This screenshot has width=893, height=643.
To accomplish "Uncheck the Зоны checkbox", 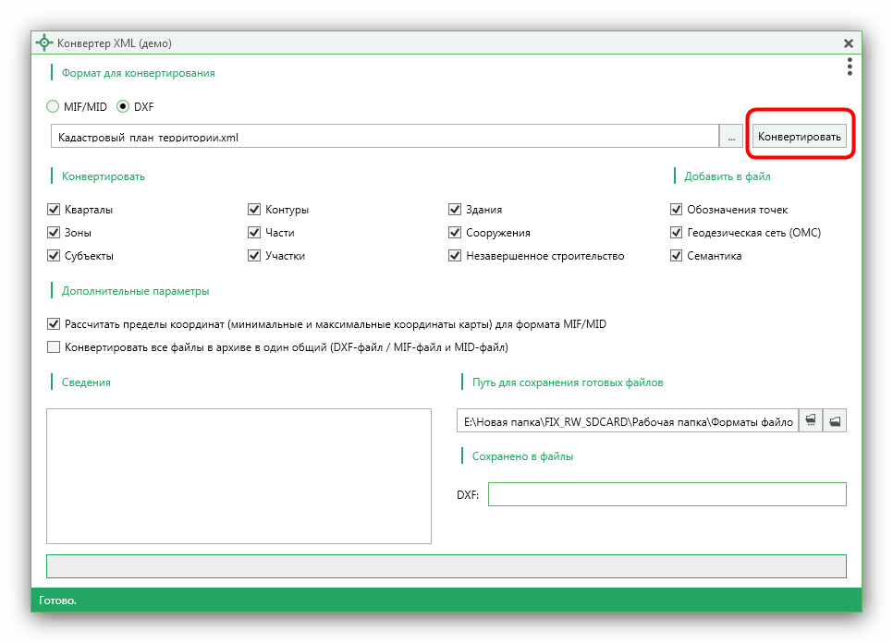I will point(54,232).
